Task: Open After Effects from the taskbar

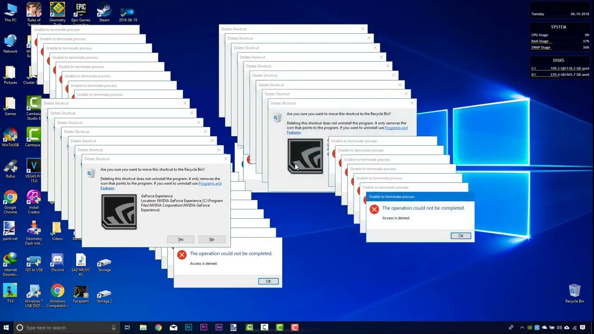Action: click(219, 328)
